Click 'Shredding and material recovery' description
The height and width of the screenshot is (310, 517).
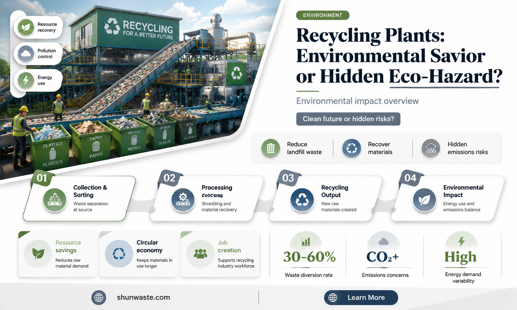tap(219, 207)
